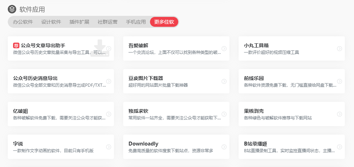
Task: Open the 插件扩展 tab
Action: (79, 22)
